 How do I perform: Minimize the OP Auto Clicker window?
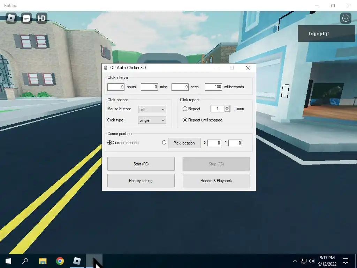pos(216,68)
